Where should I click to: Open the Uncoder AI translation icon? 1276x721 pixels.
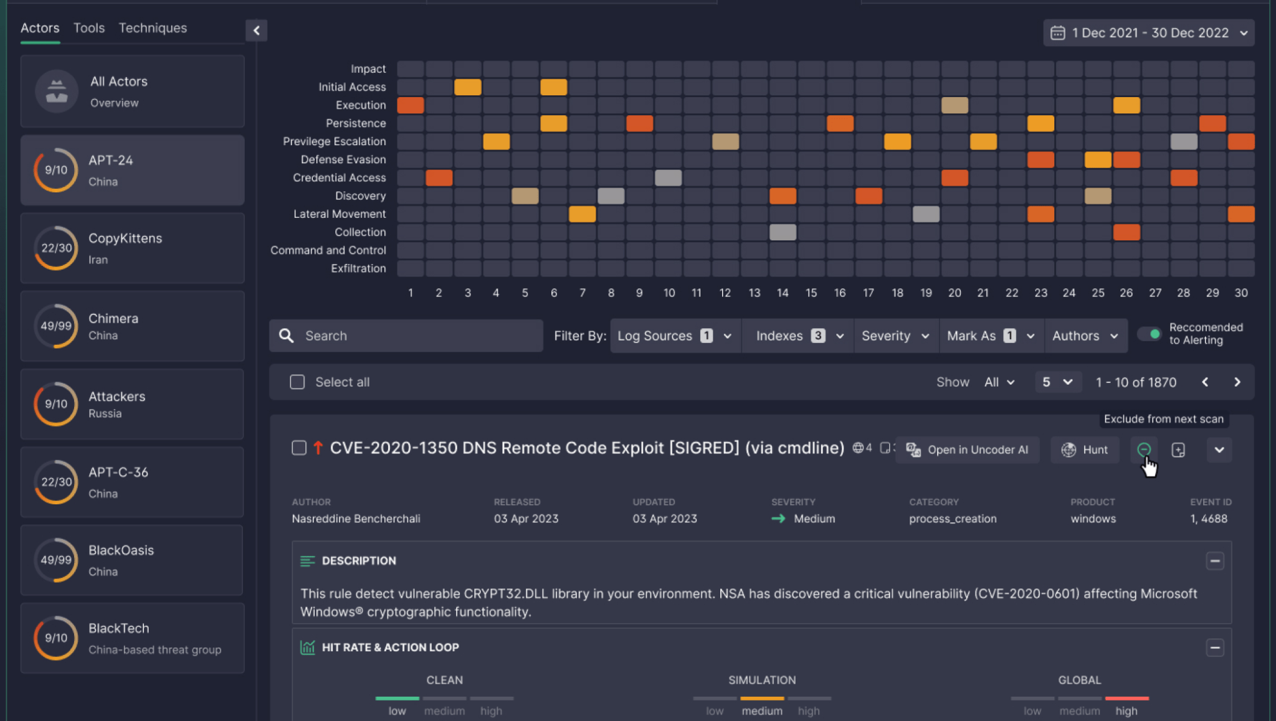914,450
